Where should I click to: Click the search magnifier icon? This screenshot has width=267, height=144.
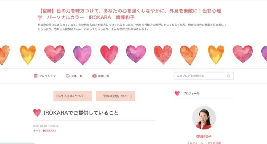[228, 76]
